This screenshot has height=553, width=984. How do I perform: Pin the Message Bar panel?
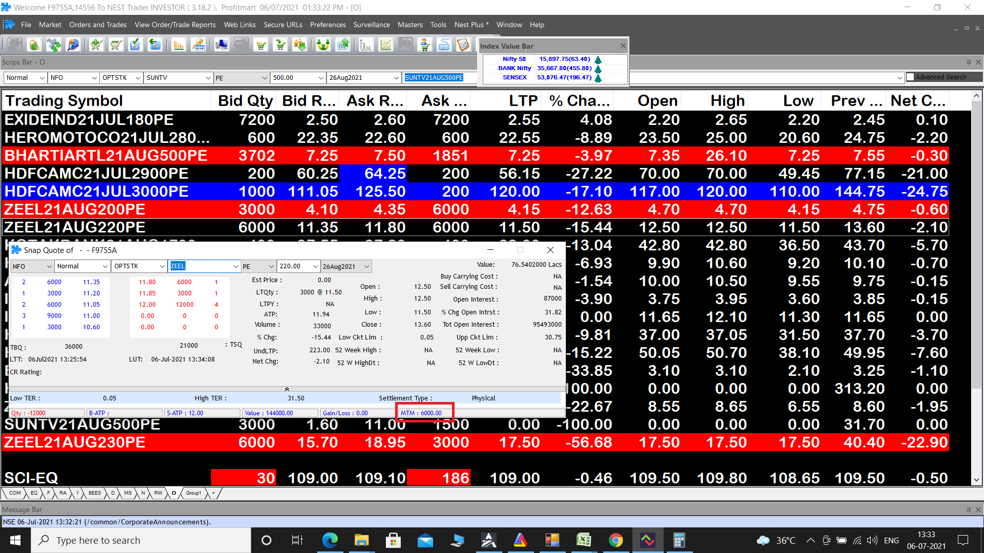(969, 509)
